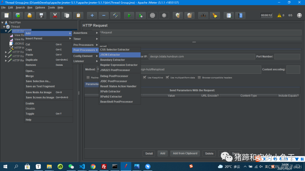Click the Port Number field
The height and width of the screenshot is (171, 305).
tap(287, 56)
